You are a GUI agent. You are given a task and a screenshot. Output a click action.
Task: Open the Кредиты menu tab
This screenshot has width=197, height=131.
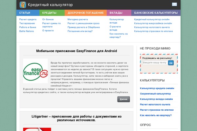click(52, 13)
